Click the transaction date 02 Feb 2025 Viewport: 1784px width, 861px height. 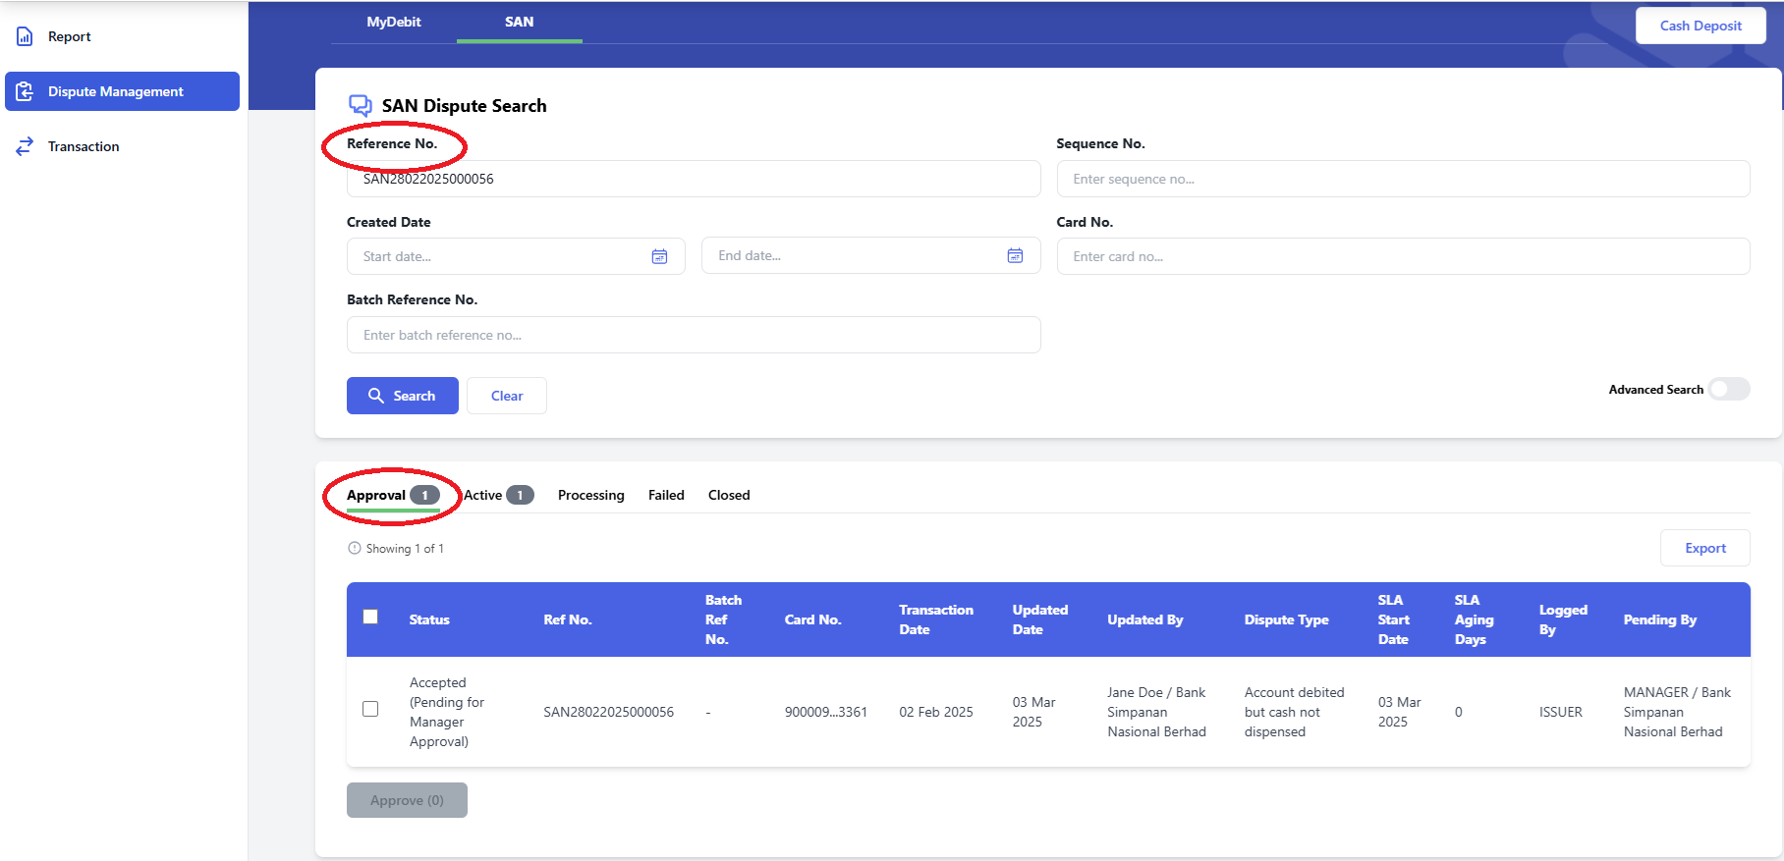click(936, 712)
